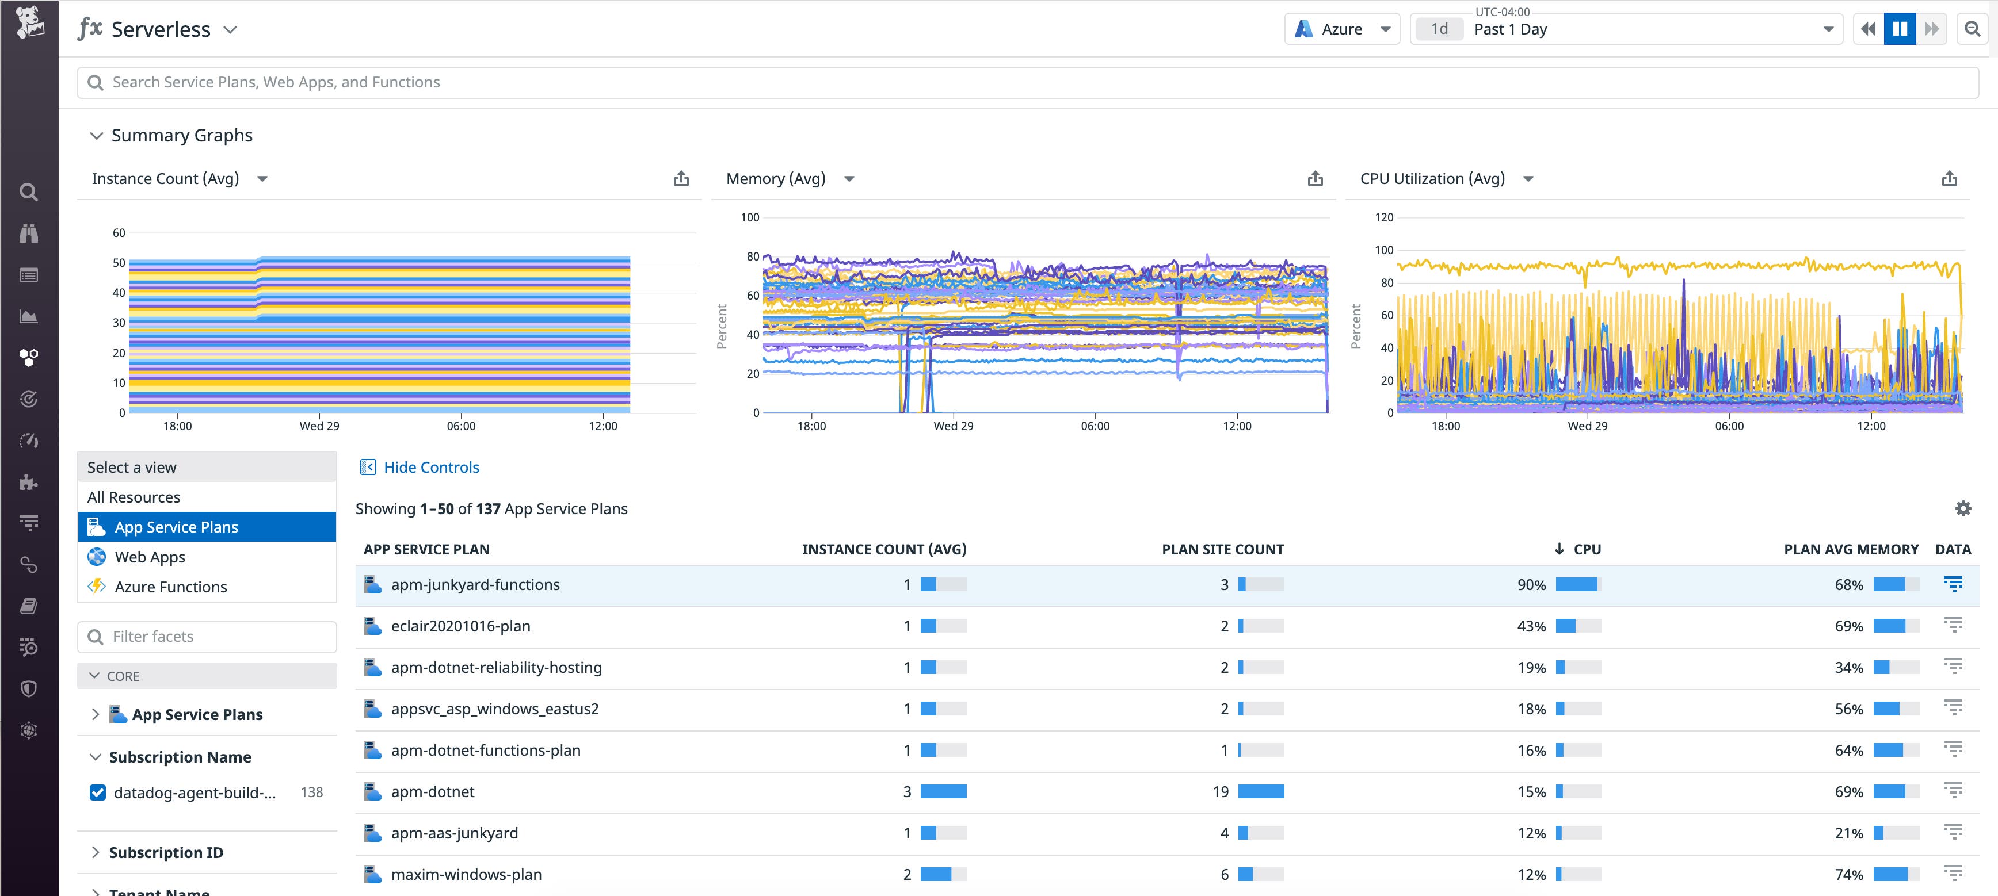Enable the Web Apps view

[x=149, y=557]
